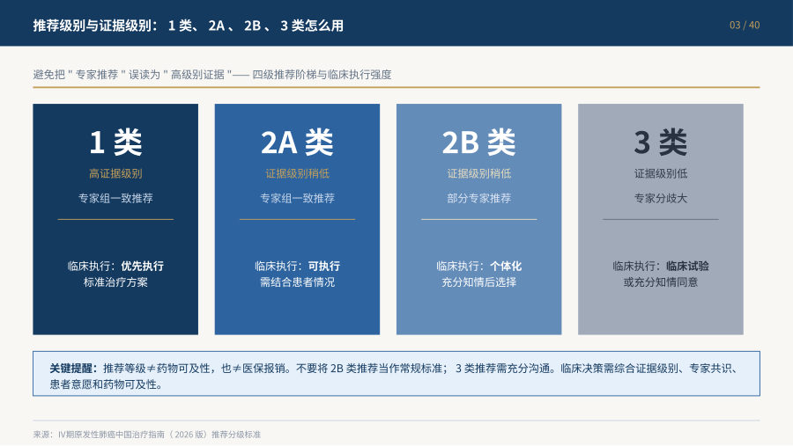
Task: Click 专家组一致推荐 in the 1 类 card
Action: click(x=115, y=198)
